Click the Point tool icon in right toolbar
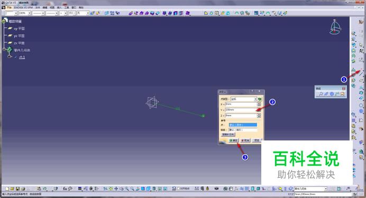The image size is (366, 198). click(361, 70)
